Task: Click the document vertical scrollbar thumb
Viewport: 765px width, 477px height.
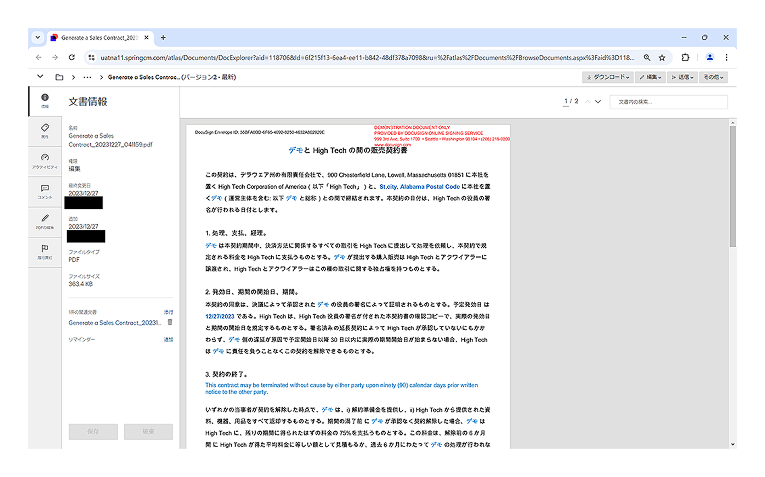Action: [x=733, y=186]
